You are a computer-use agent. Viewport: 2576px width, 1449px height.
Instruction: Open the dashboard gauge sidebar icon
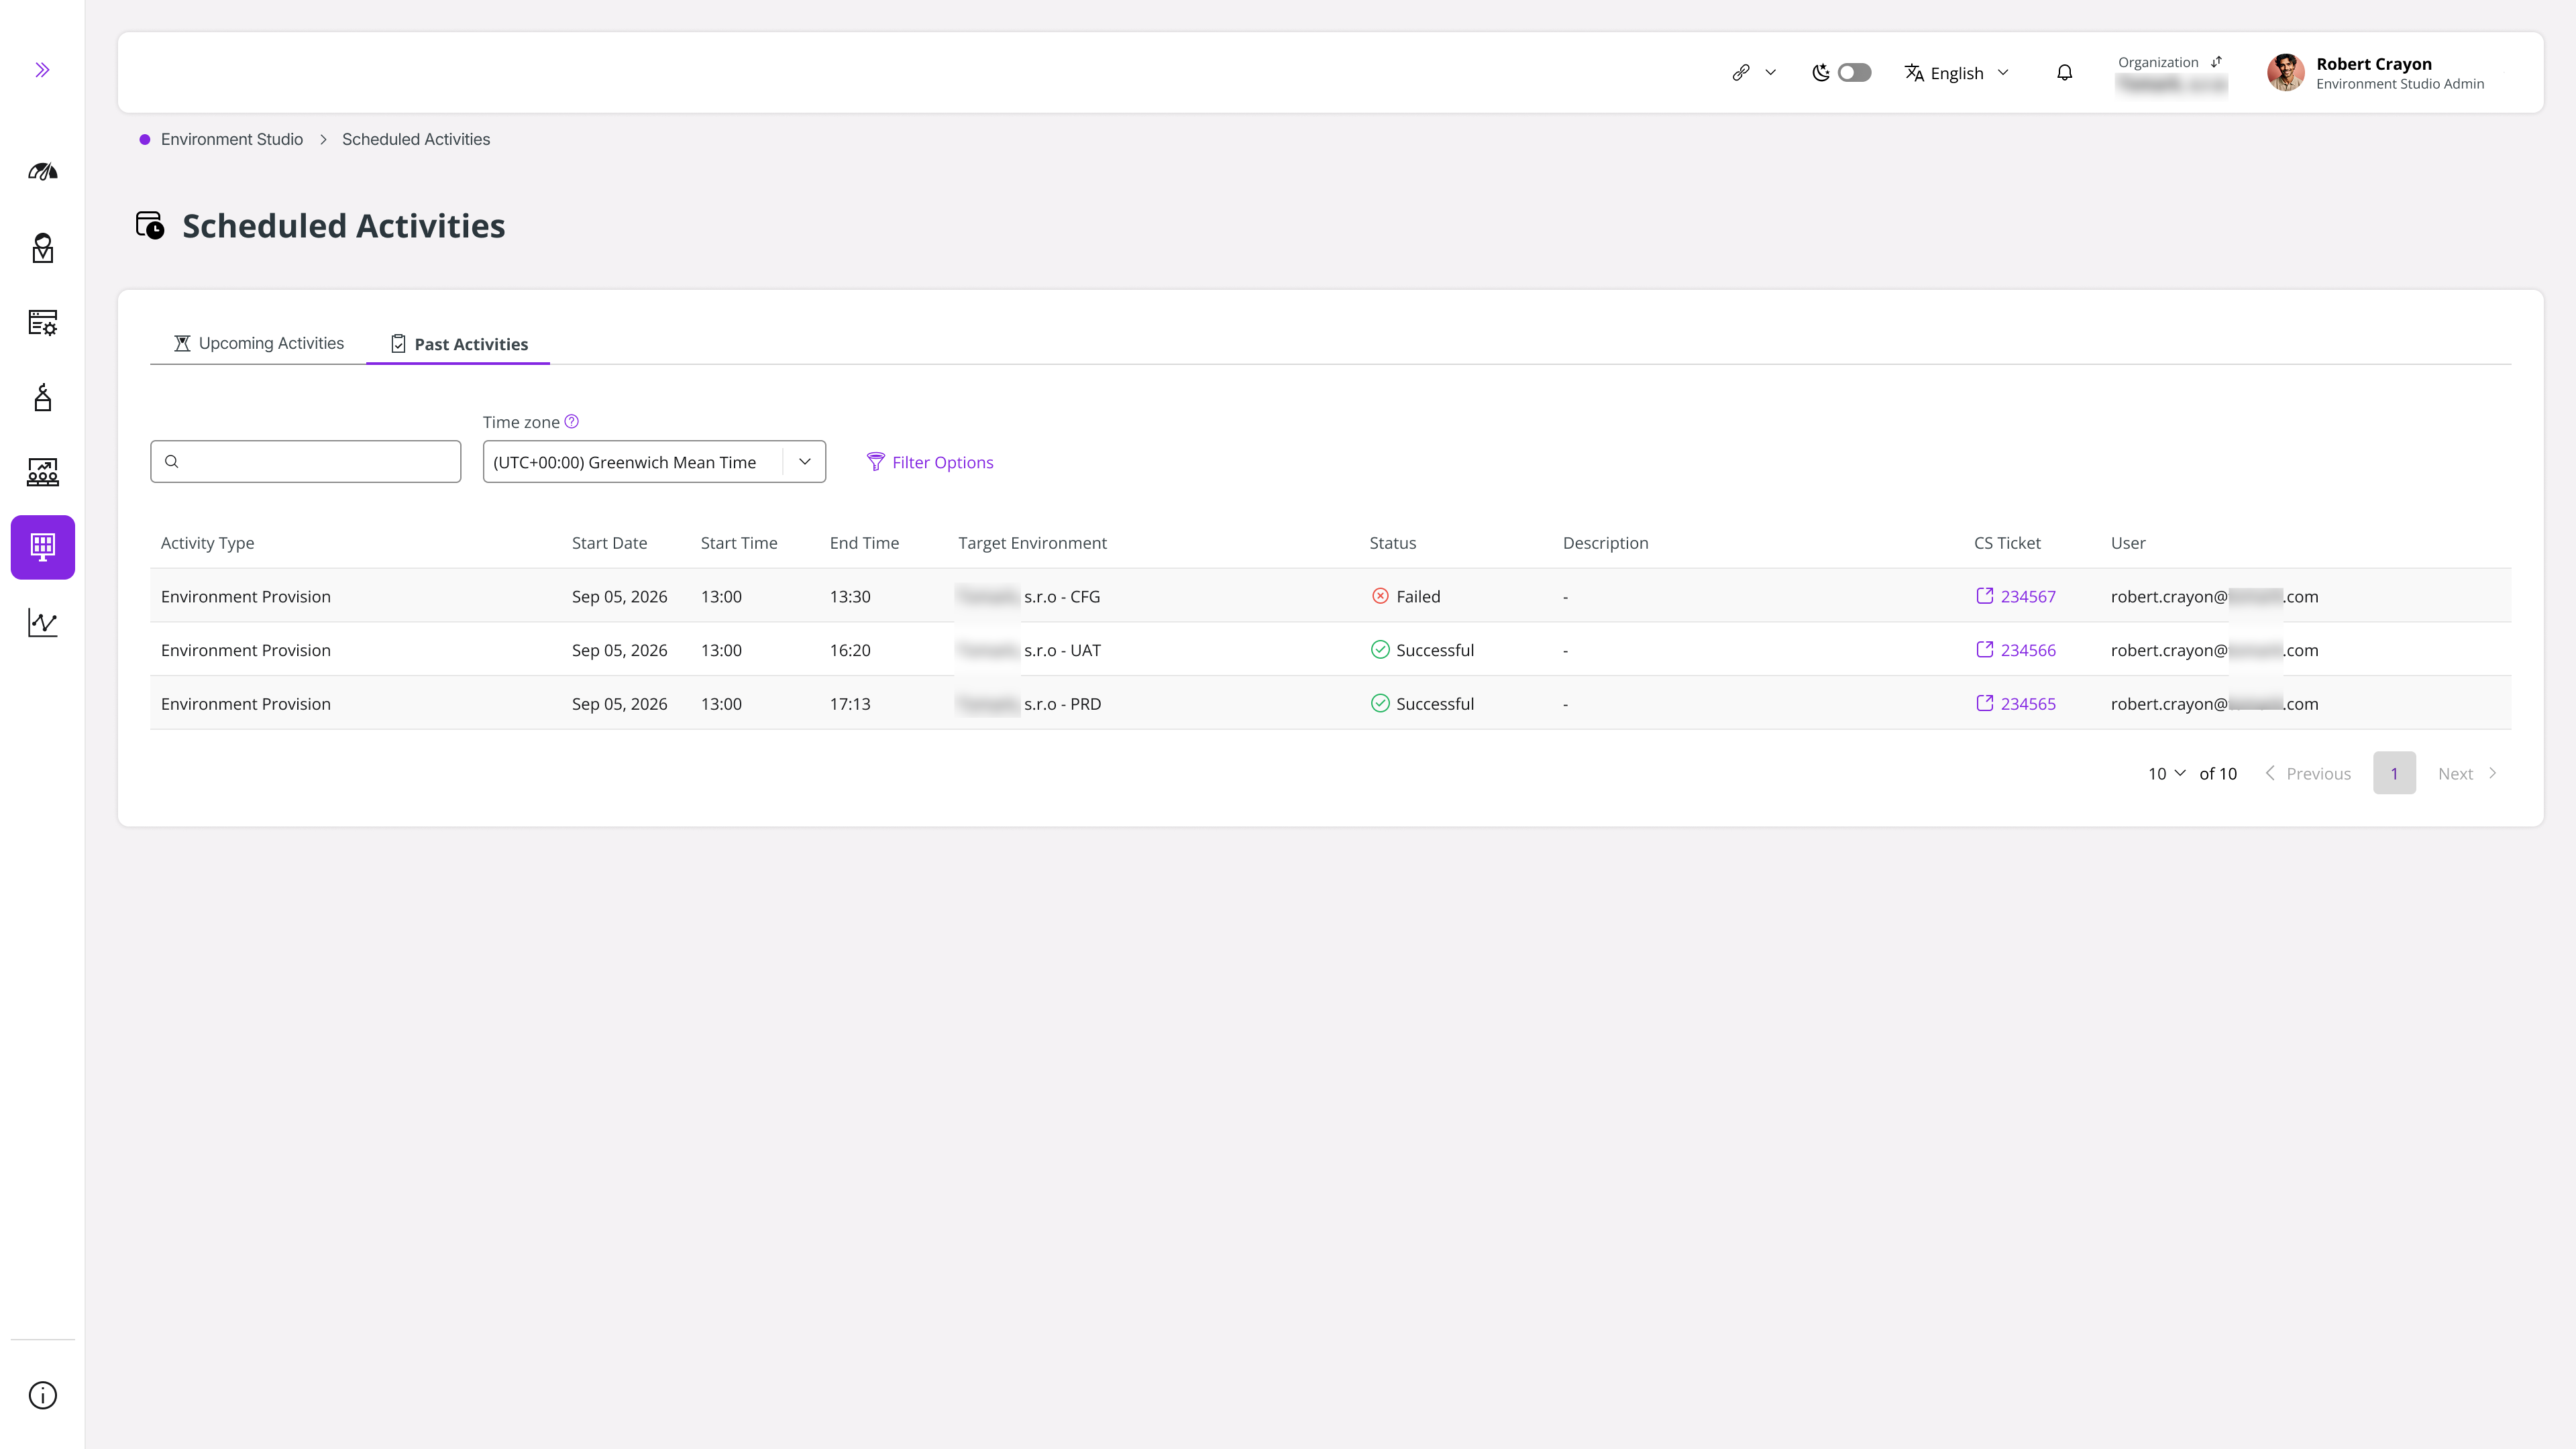[x=42, y=172]
